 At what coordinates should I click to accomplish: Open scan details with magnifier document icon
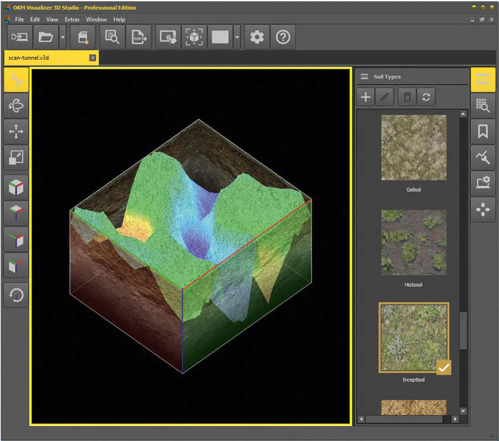tap(112, 37)
